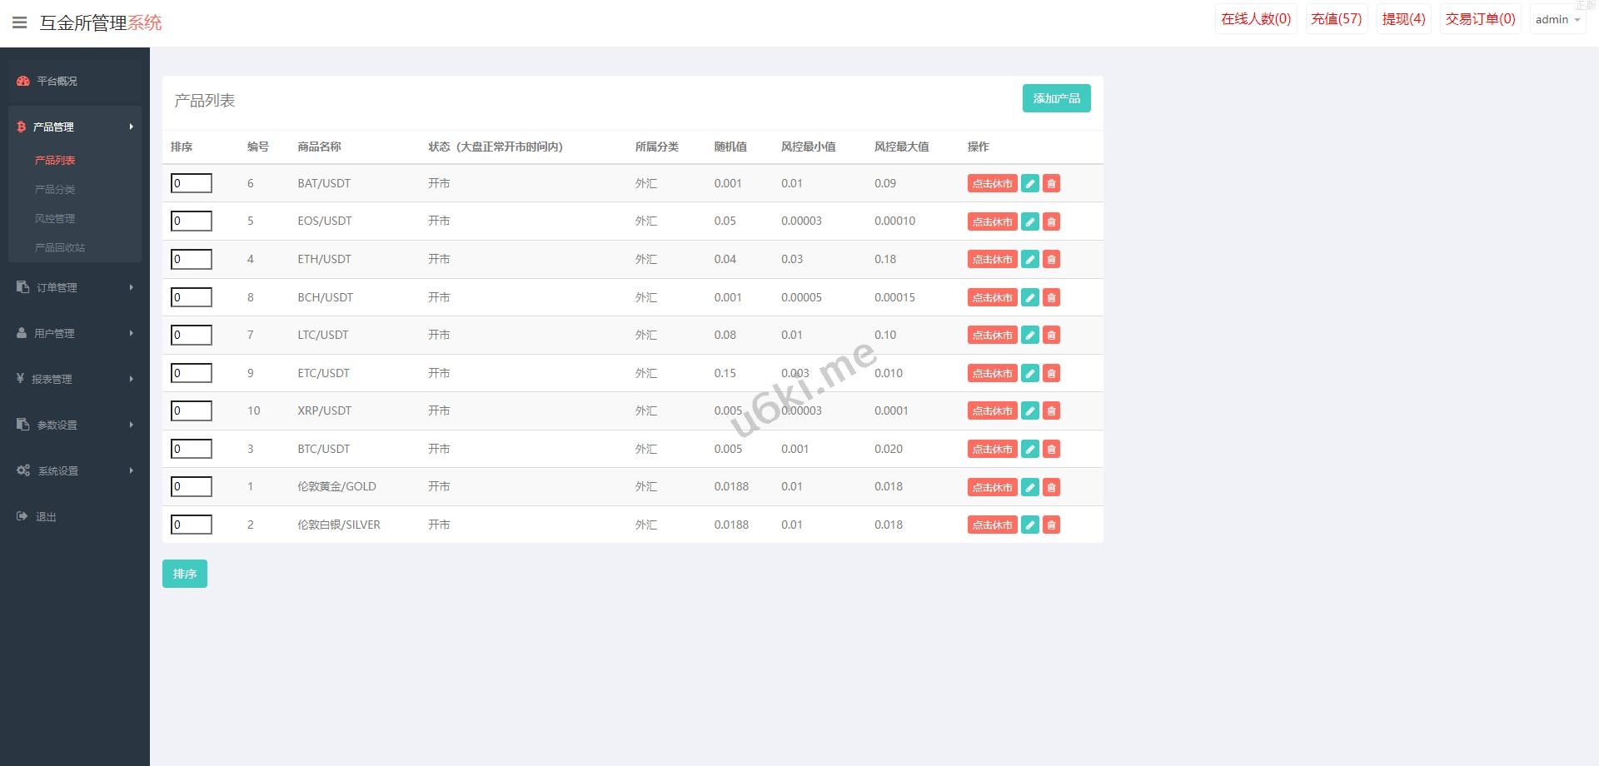Toggle BCH/USDT market status via 点击休市
The image size is (1599, 766).
click(992, 298)
